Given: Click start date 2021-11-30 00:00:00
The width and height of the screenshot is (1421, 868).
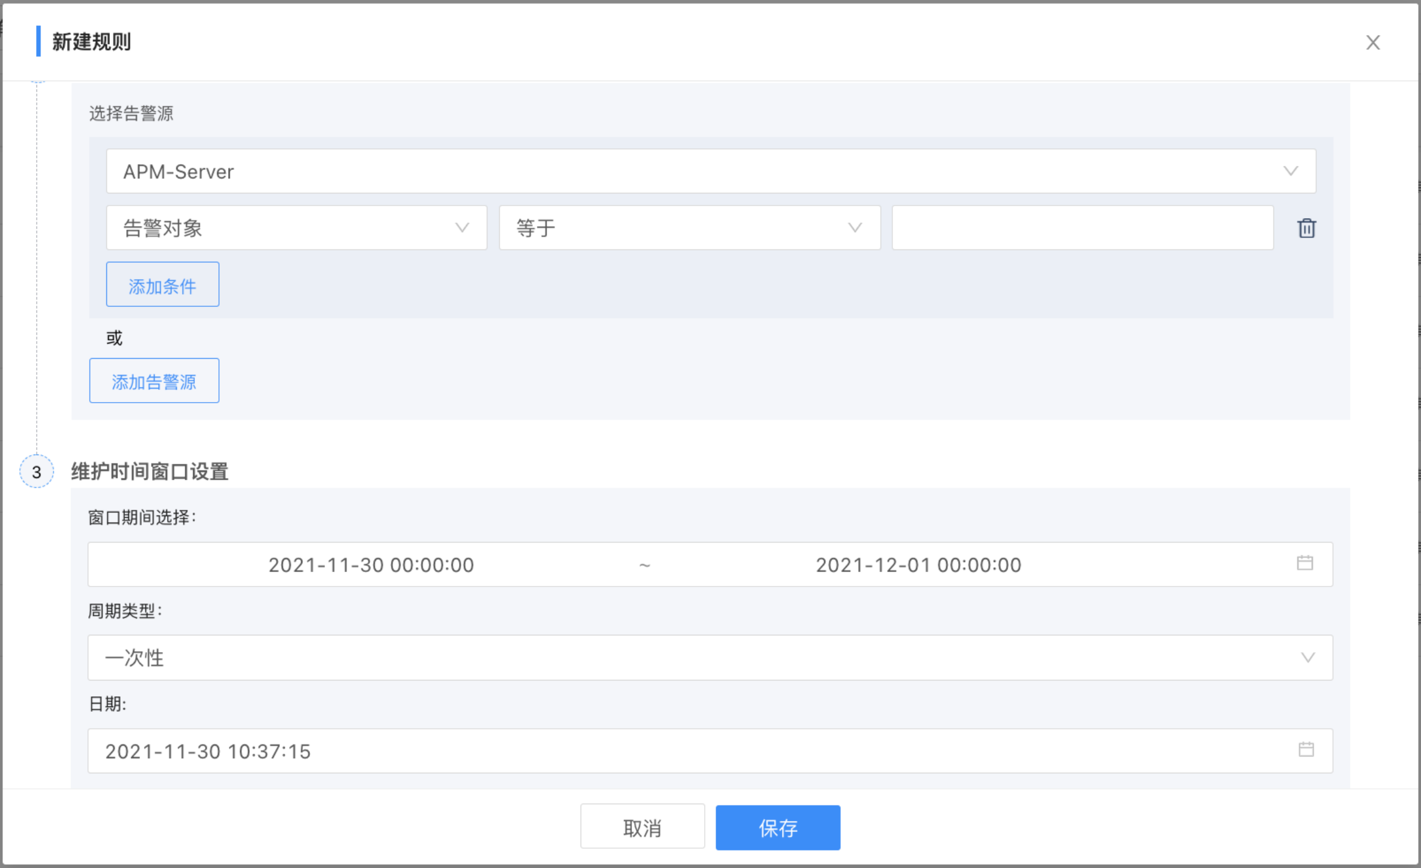Looking at the screenshot, I should [371, 565].
